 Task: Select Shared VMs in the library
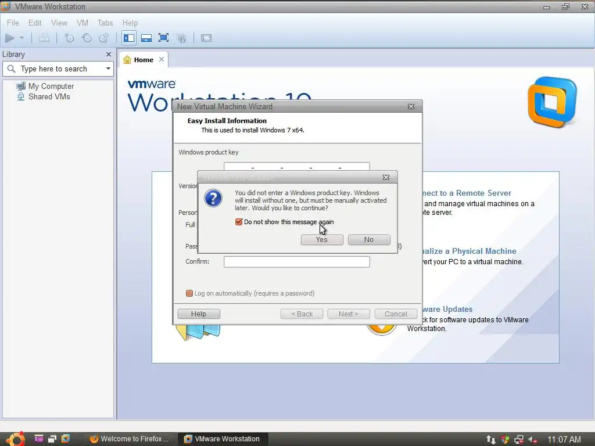tap(49, 97)
